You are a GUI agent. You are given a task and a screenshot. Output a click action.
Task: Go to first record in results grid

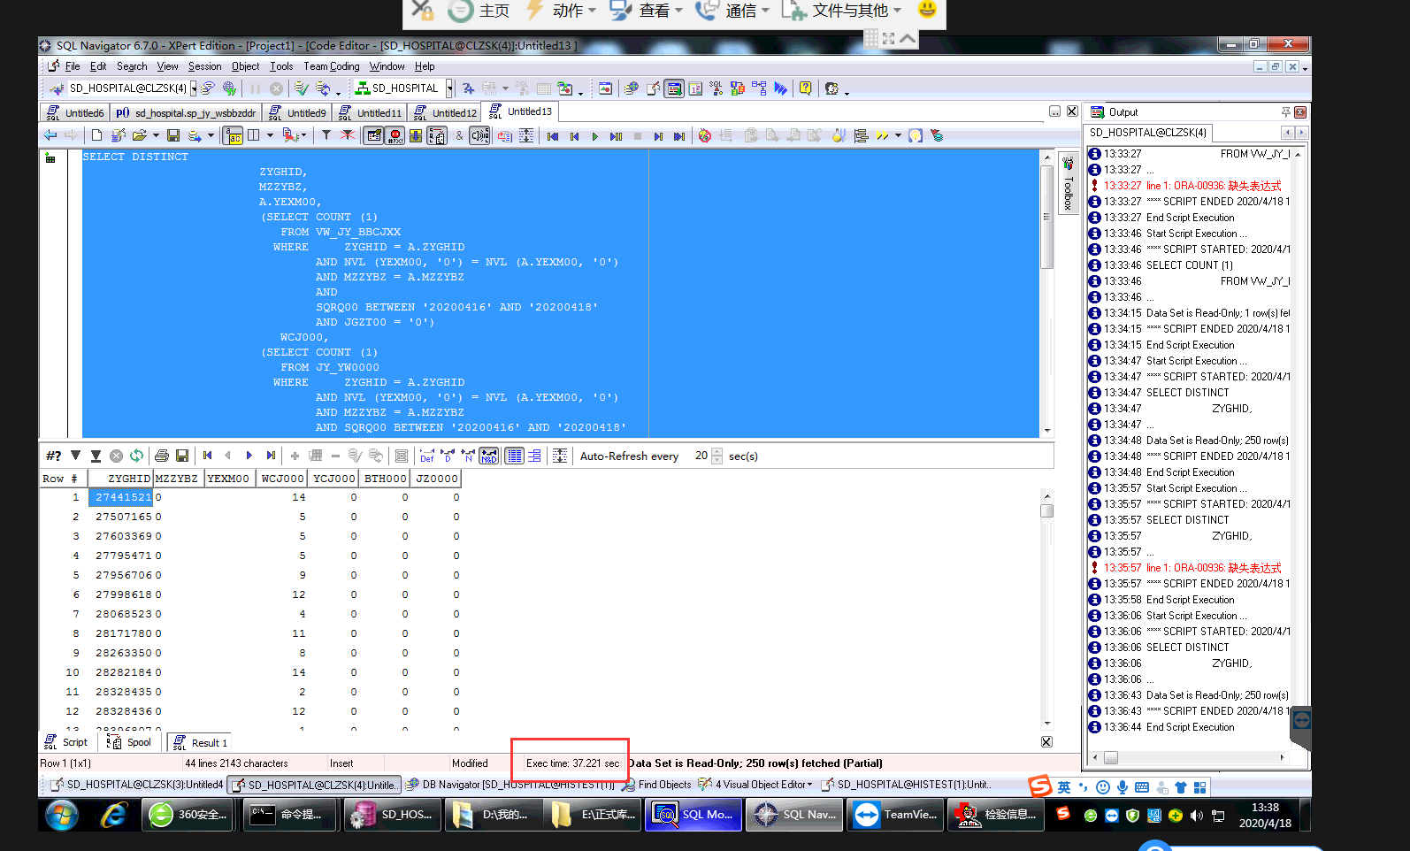point(208,456)
